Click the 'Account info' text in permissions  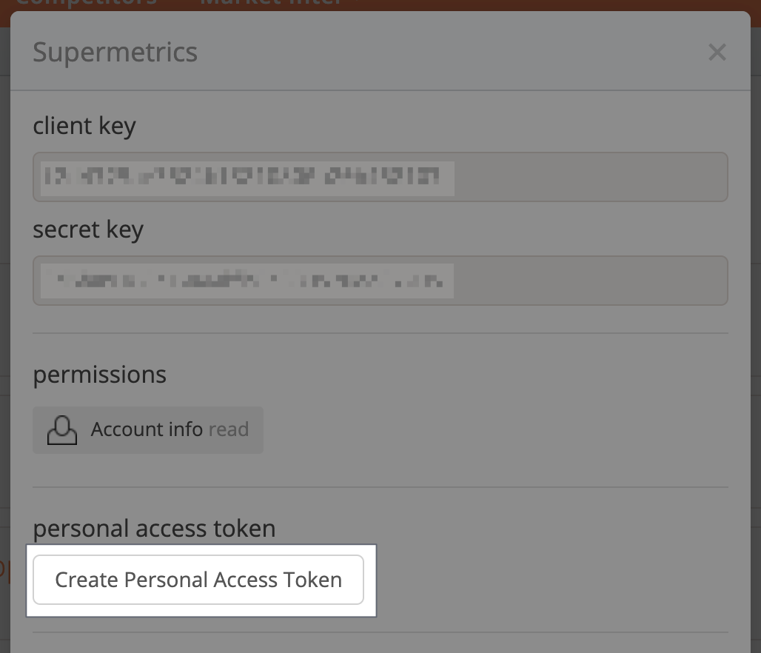pos(147,429)
